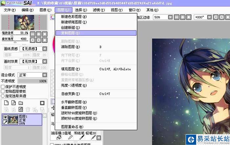Click the navigator preview thumbnail
This screenshot has width=230, height=145.
[24, 22]
